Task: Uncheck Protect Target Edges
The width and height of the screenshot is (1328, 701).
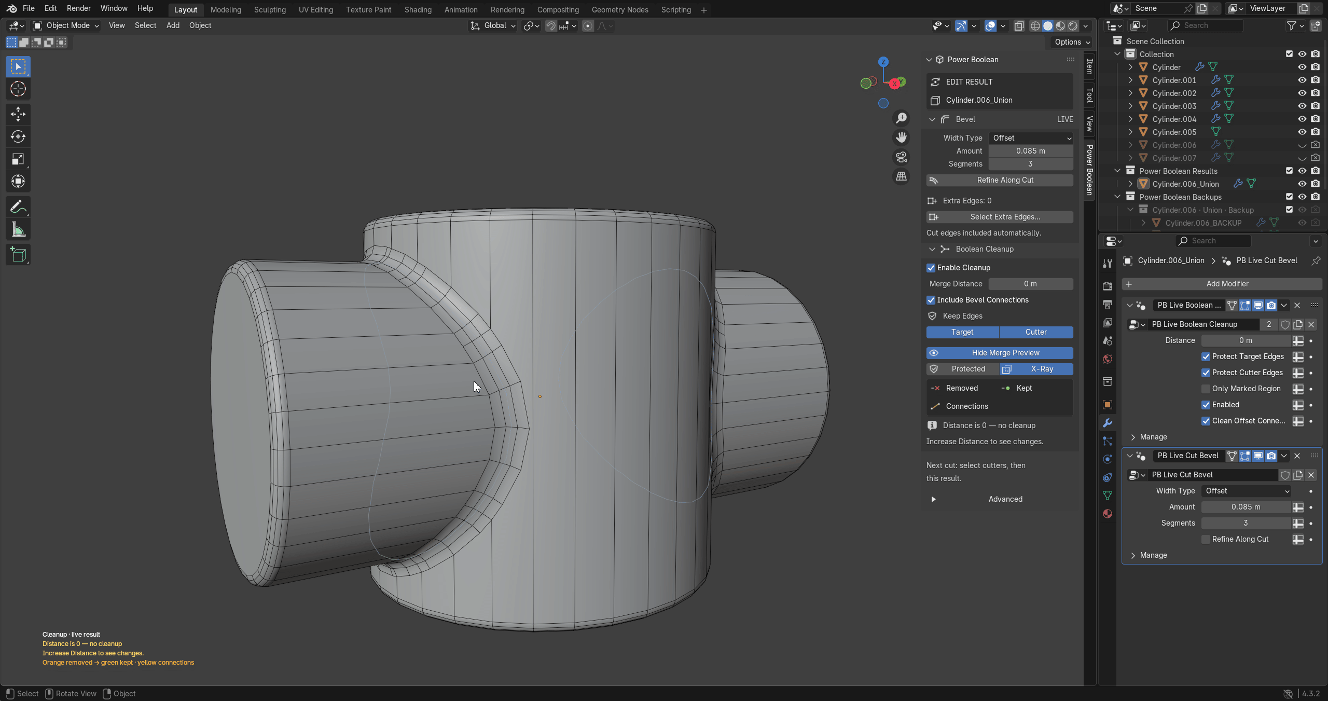Action: pyautogui.click(x=1206, y=356)
